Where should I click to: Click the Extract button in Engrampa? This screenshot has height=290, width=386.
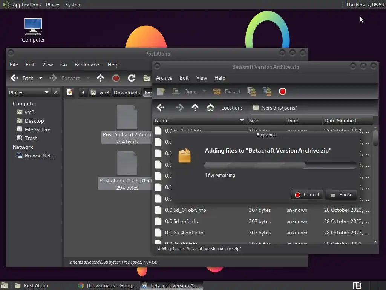(x=227, y=91)
